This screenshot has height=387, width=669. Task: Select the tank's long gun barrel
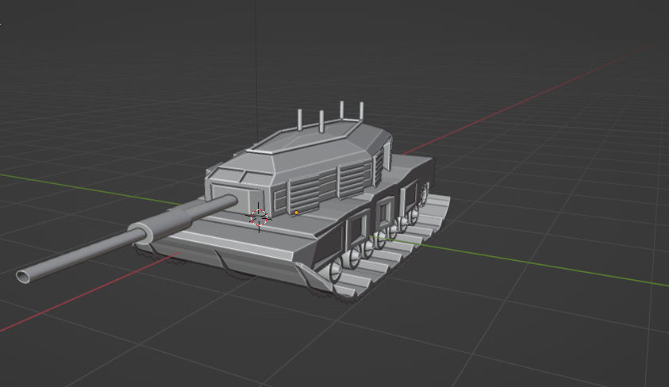[126, 238]
